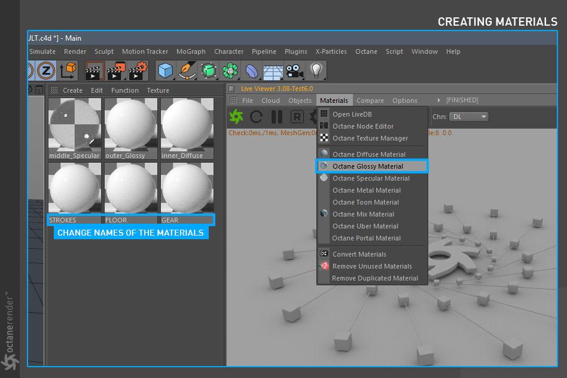Open Edit Render Settings clapper with gear
Screen dimensions: 567x378
point(138,71)
